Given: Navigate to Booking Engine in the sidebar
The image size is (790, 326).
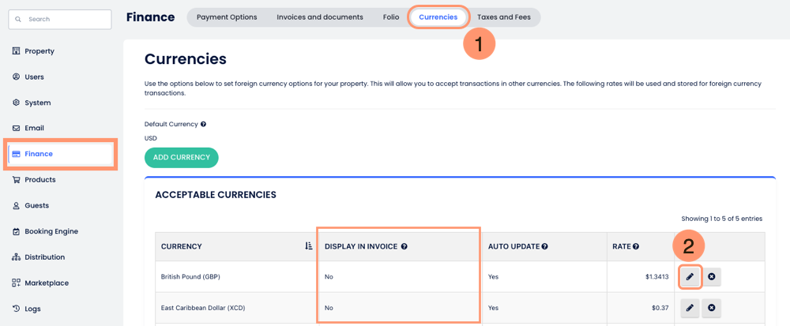Looking at the screenshot, I should 51,231.
